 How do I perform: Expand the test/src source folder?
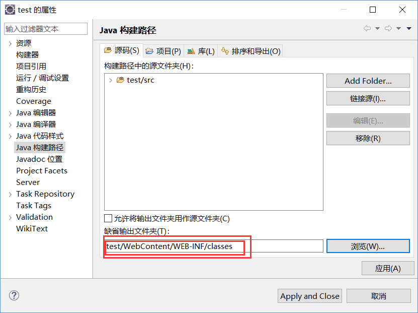coord(112,79)
